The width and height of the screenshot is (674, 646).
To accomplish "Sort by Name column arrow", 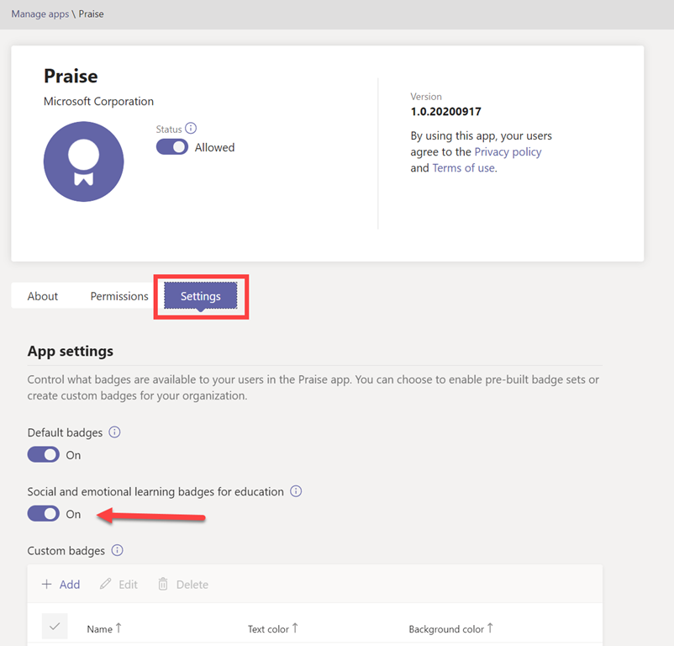I will point(118,628).
